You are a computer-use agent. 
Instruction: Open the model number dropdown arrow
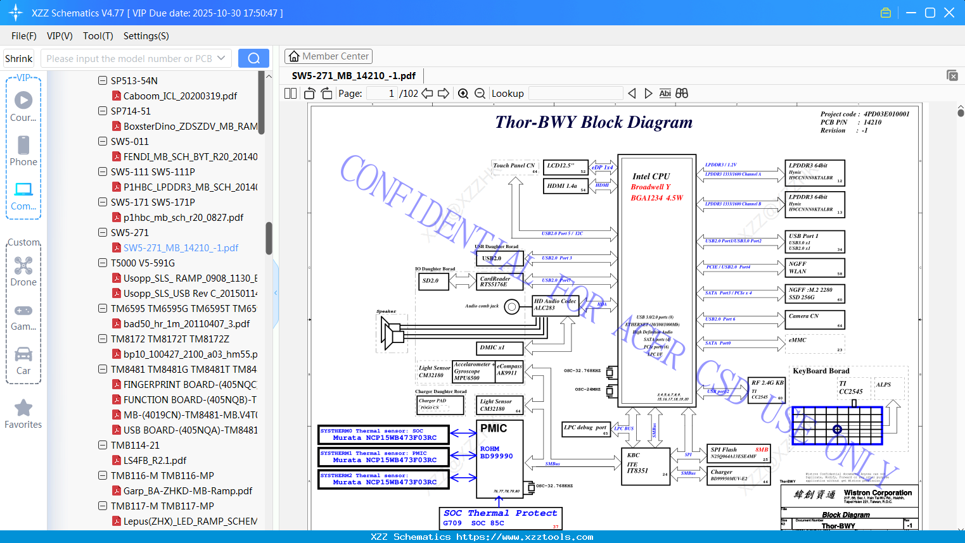tap(221, 58)
